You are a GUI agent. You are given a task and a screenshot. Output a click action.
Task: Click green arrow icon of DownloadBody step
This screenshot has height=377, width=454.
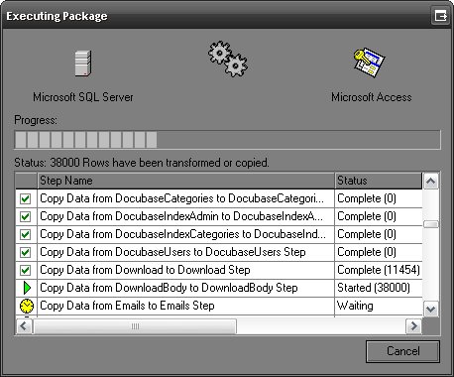(27, 288)
